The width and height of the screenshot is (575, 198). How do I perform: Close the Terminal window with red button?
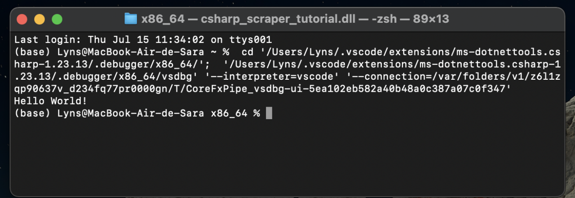(x=22, y=19)
